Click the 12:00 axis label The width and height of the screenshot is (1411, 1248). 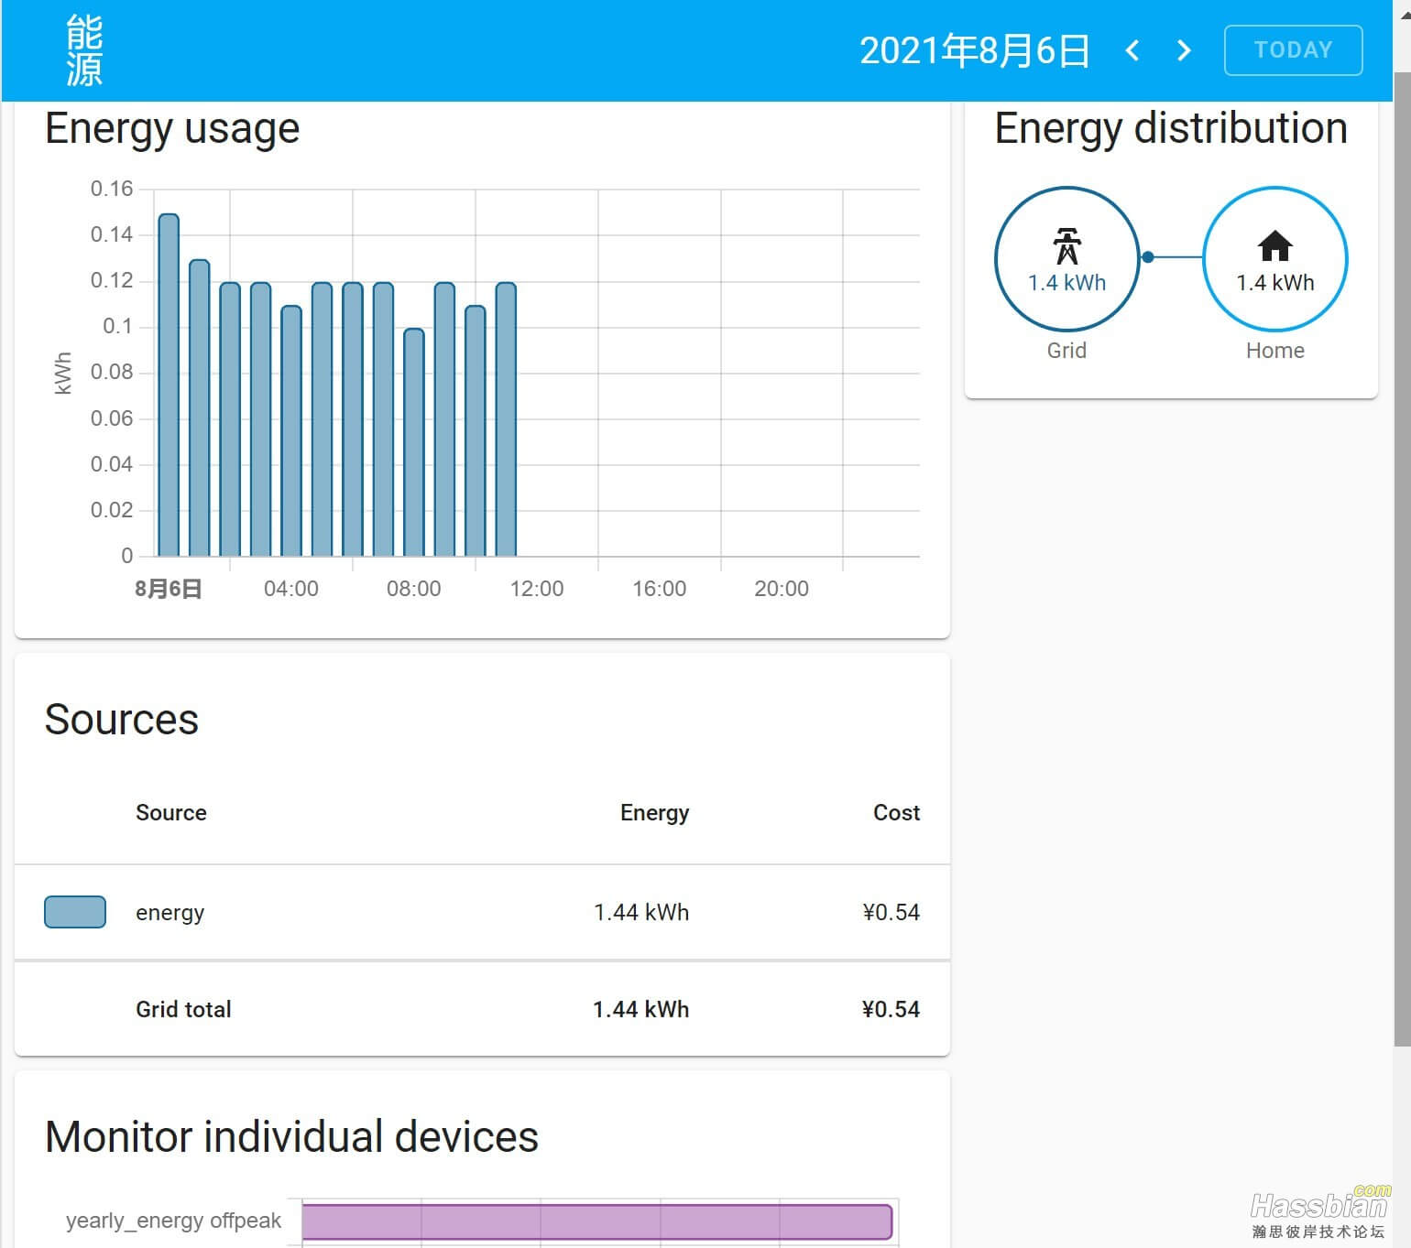click(537, 589)
